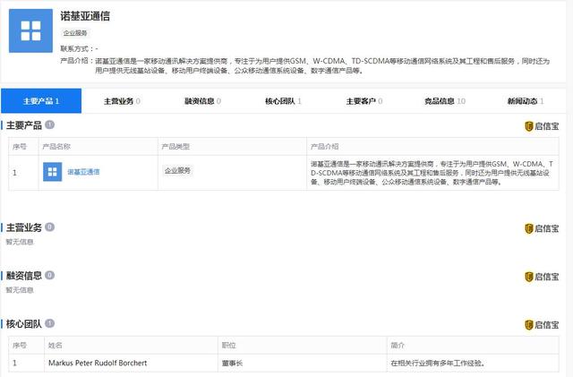The image size is (573, 377).
Task: Go to the 主要客户 tab
Action: 364,101
